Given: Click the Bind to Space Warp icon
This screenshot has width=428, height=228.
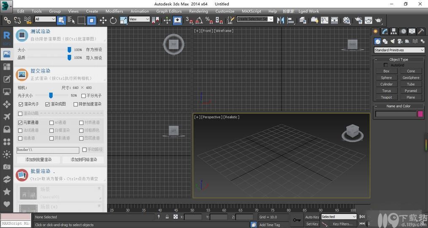Looking at the screenshot, I should pyautogui.click(x=27, y=20).
